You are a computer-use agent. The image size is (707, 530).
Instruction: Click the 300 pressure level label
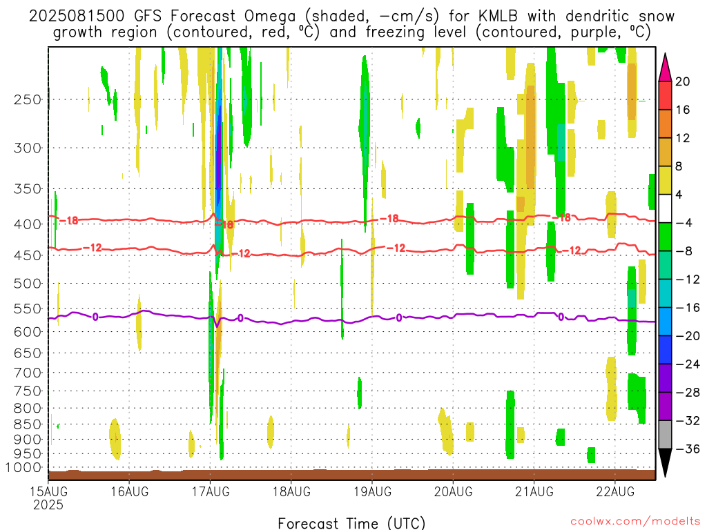(28, 148)
